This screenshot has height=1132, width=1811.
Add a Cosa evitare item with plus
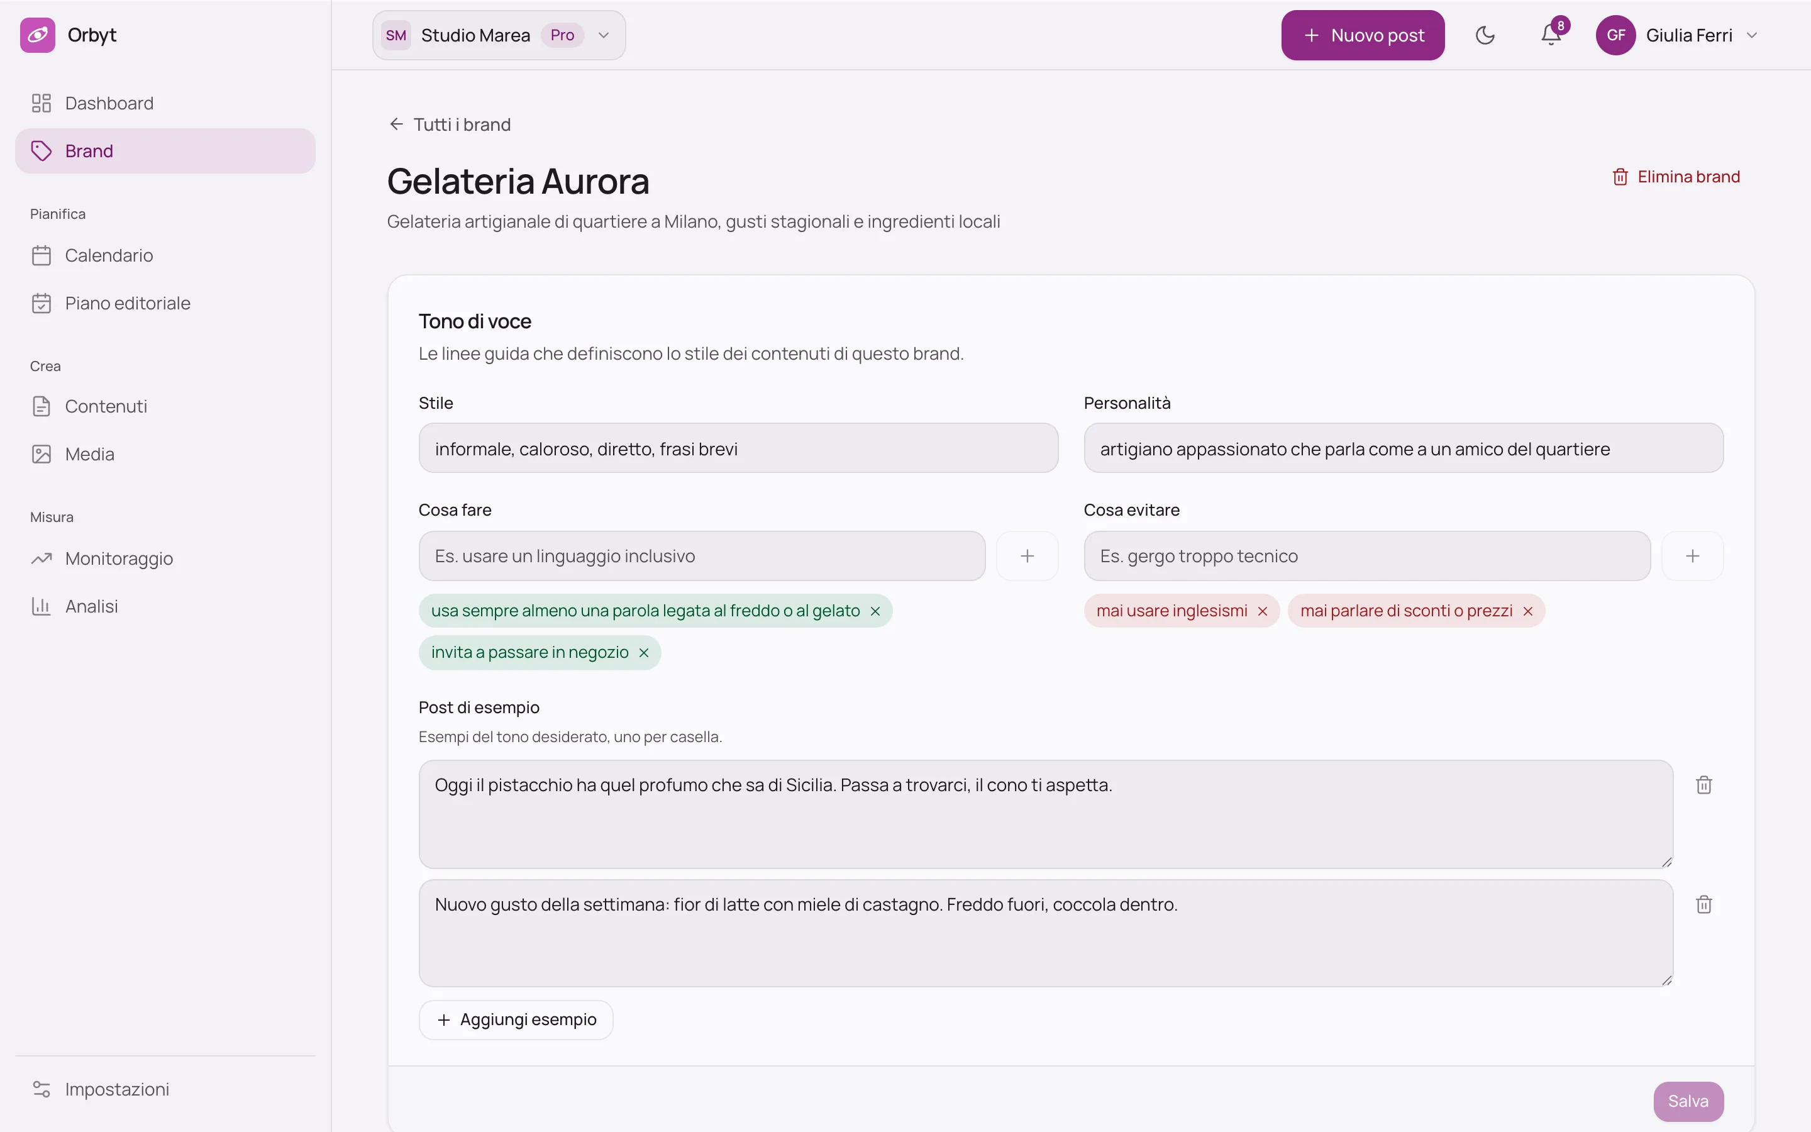[1692, 557]
